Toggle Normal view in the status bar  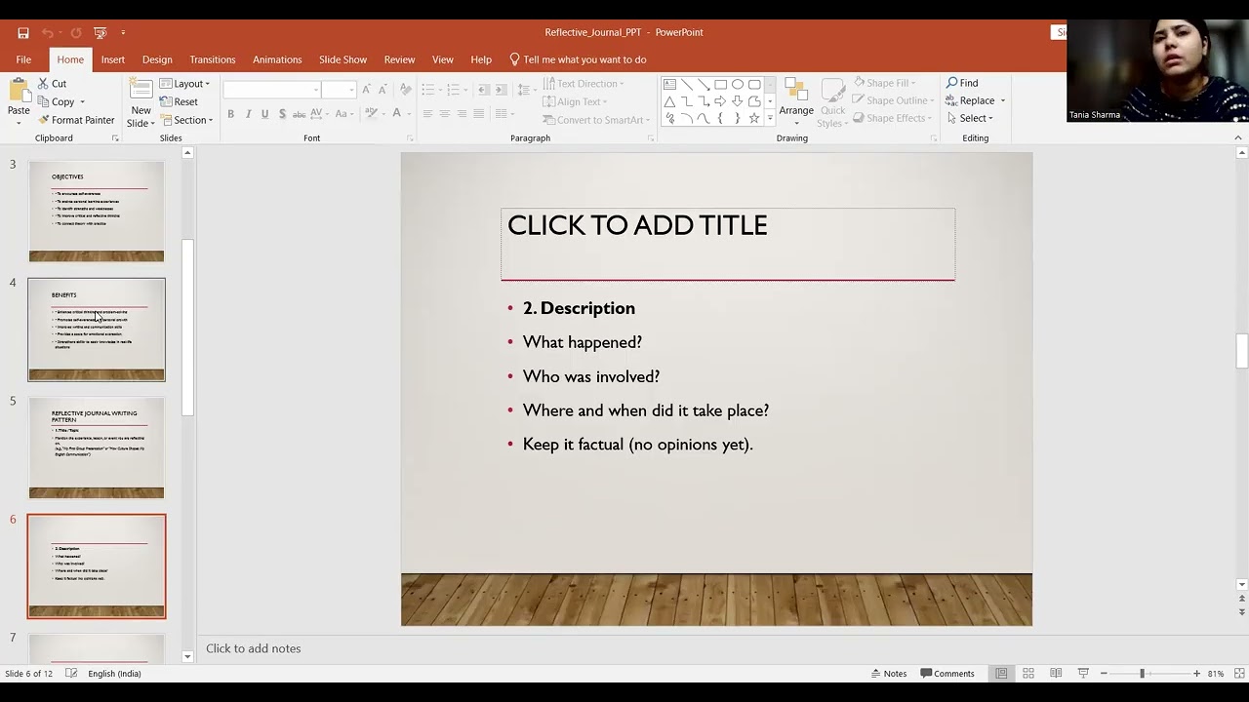1001,674
